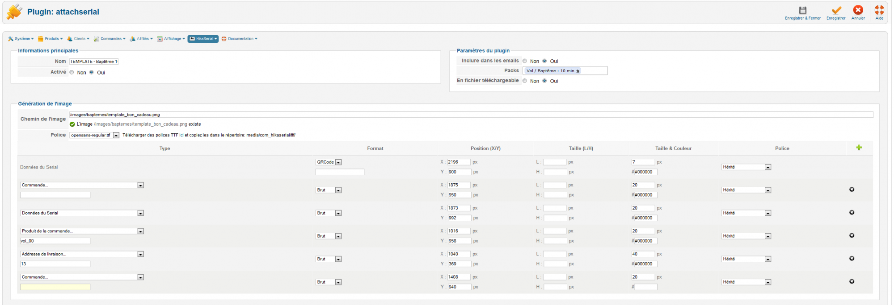894x305 pixels.
Task: Delete the Adresse de livraison row
Action: point(852,259)
